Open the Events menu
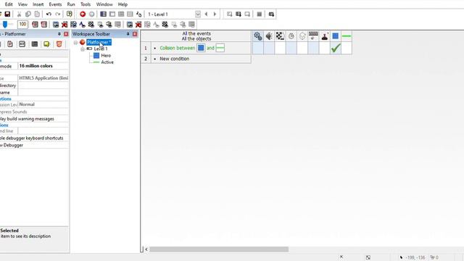 (x=55, y=4)
